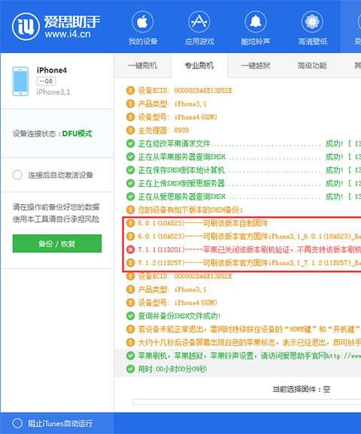Open 应用游戏 App Store section

coord(199,29)
